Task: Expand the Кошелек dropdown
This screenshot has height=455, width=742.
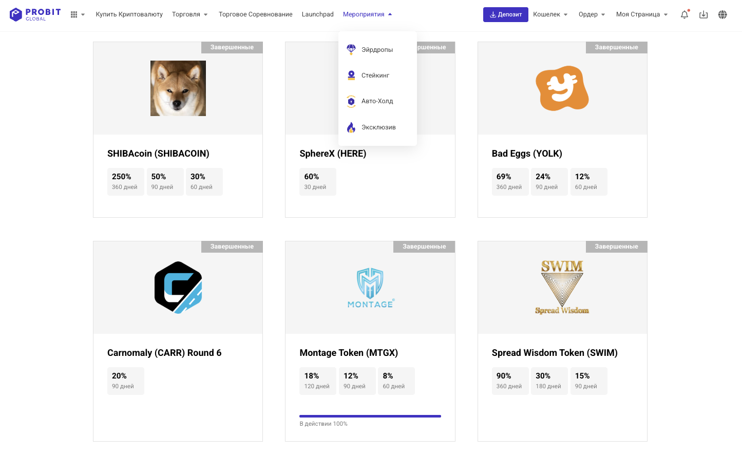Action: 550,14
